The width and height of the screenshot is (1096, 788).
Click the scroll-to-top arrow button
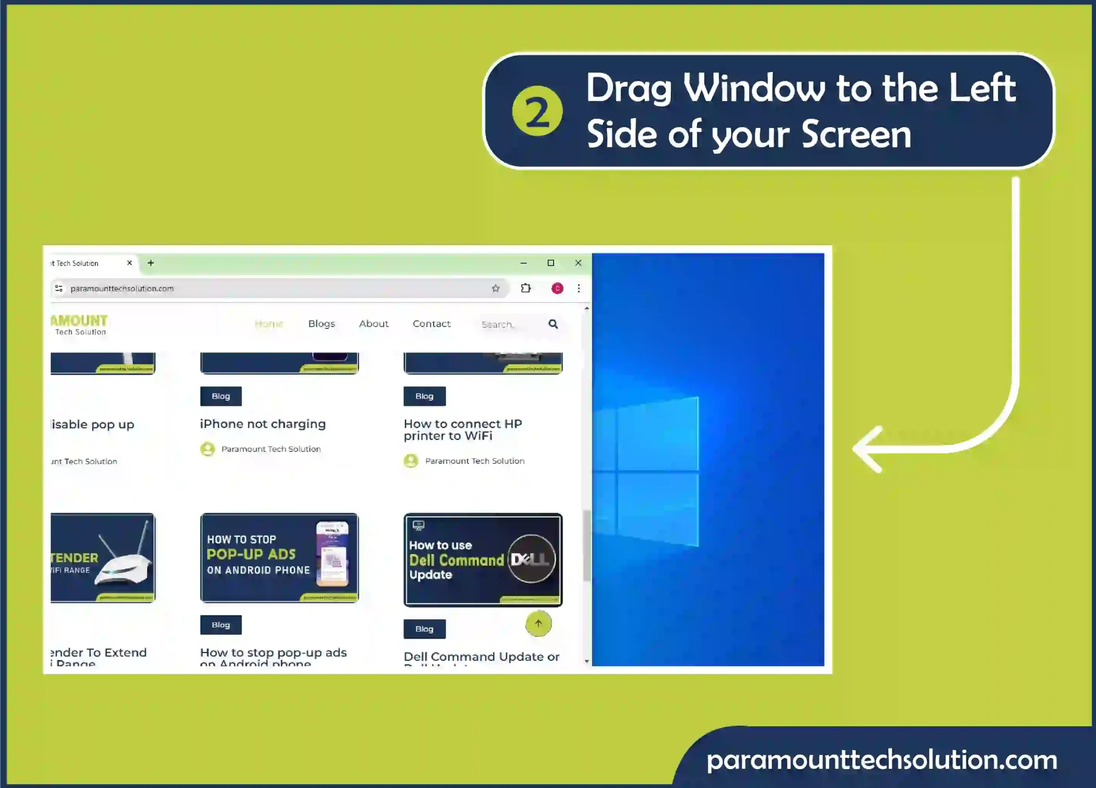[x=538, y=623]
